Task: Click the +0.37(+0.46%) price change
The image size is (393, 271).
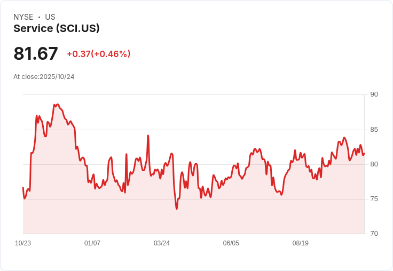Action: click(x=99, y=54)
